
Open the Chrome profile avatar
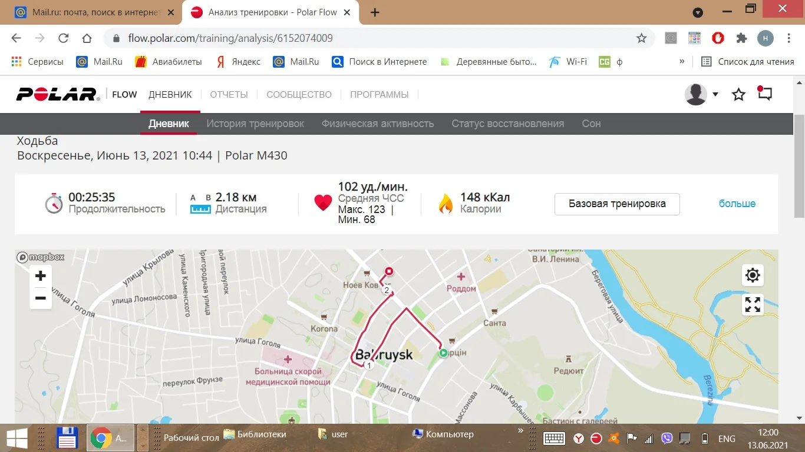(765, 38)
